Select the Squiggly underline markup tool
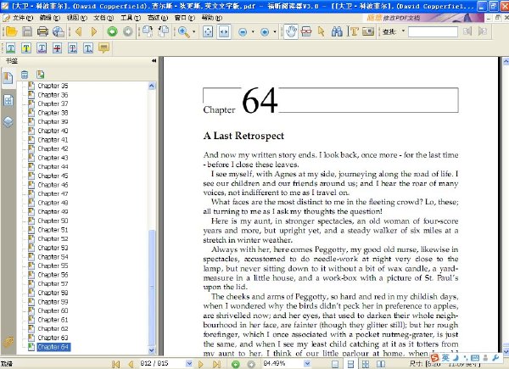The width and height of the screenshot is (509, 369). (42, 48)
